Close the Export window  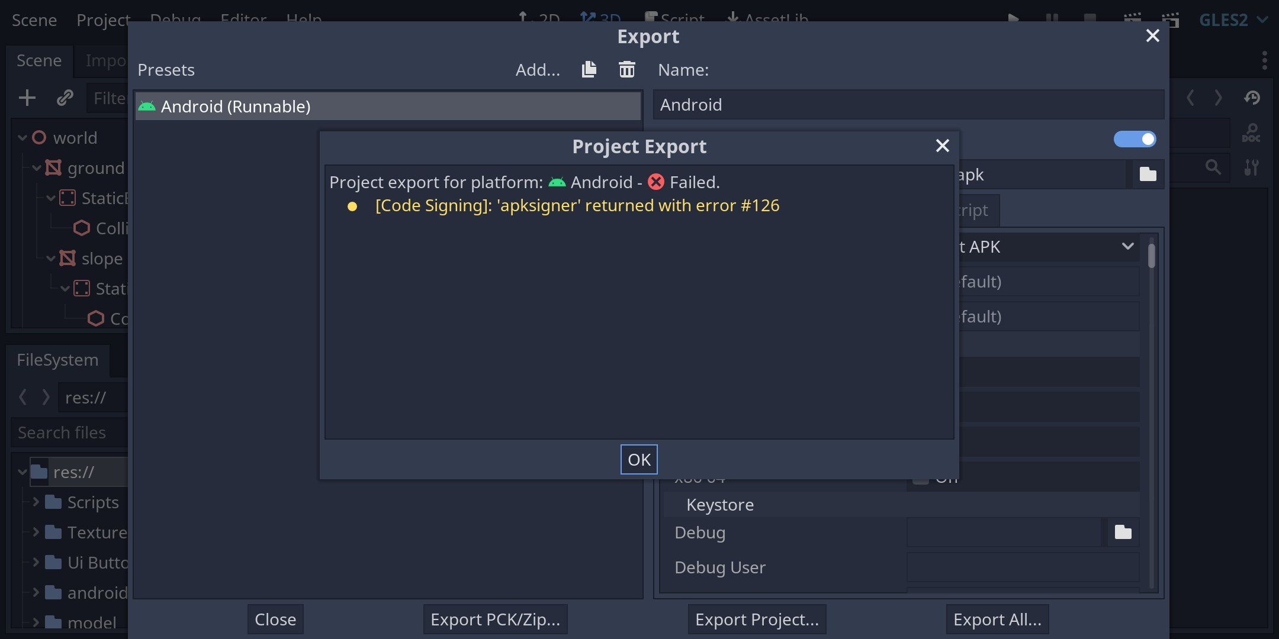[1152, 35]
